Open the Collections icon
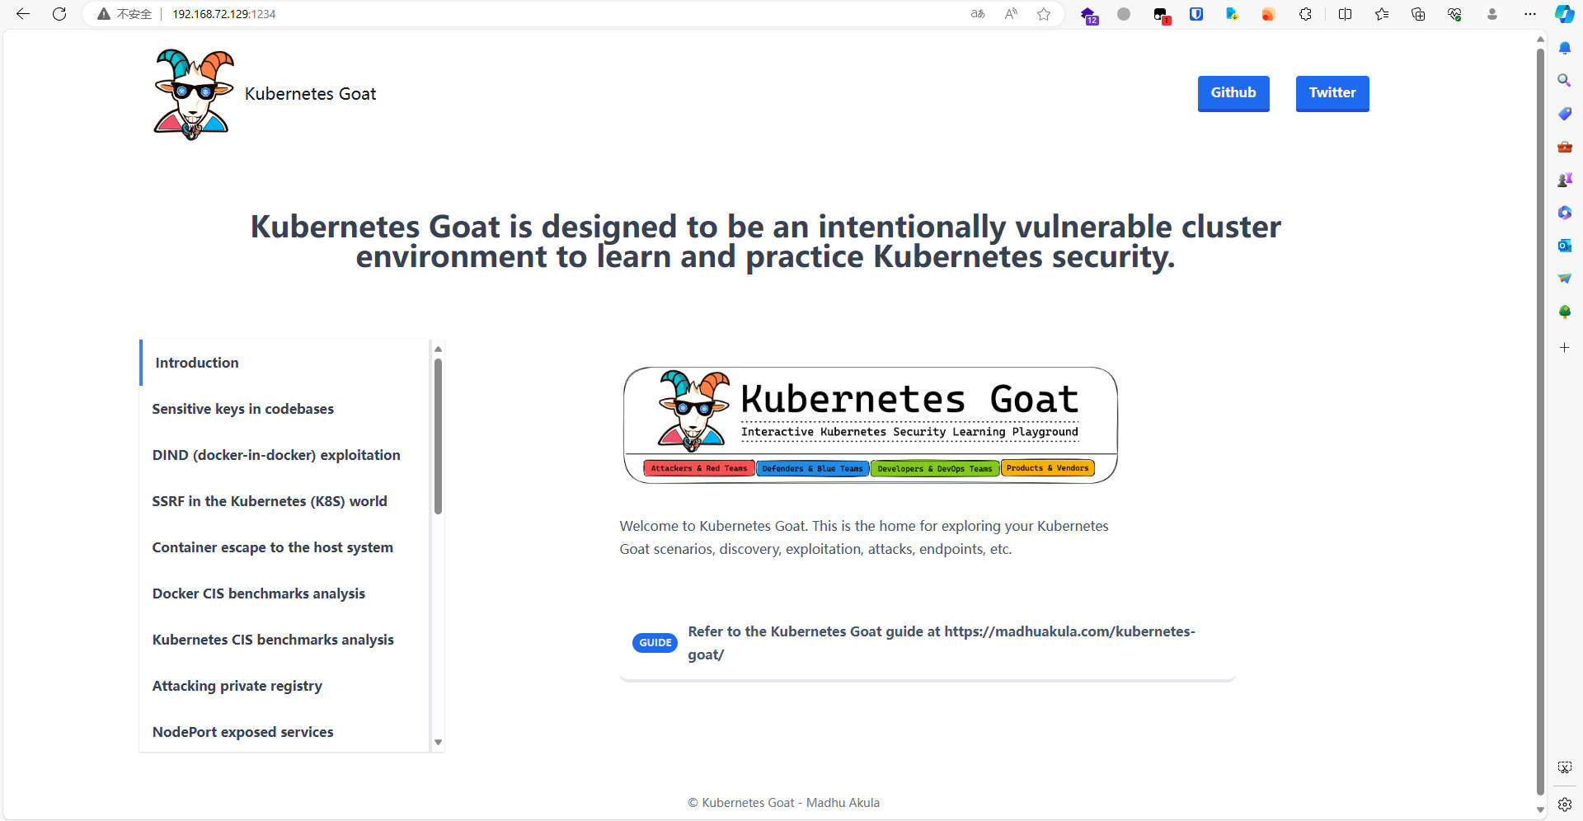 click(x=1418, y=14)
